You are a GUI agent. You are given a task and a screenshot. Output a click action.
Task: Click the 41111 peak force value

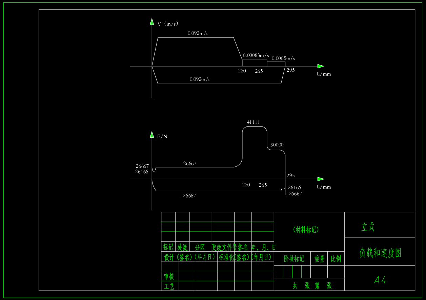[253, 122]
